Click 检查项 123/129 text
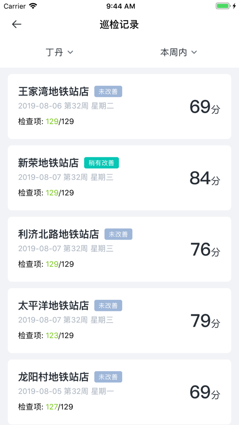Screen dimensions: 239x425 [x=46, y=335]
